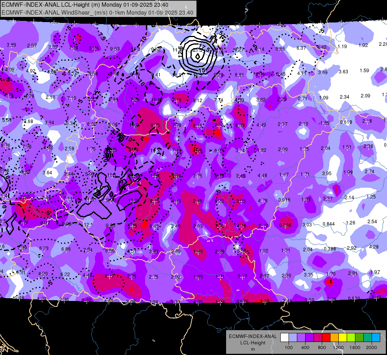Image resolution: width=387 pixels, height=355 pixels.
Task: Click the grid value 2.57
Action: pyautogui.click(x=32, y=46)
